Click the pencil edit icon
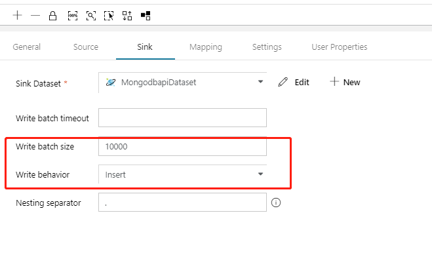This screenshot has height=253, width=432. click(283, 82)
